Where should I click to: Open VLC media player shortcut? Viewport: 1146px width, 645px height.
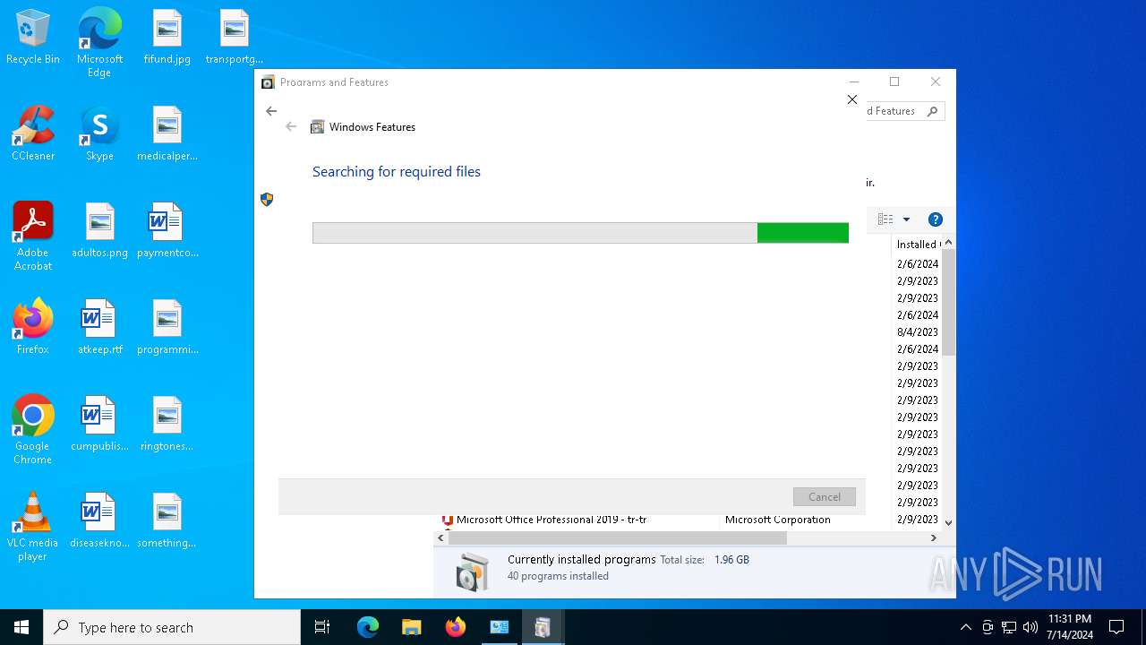tap(33, 527)
